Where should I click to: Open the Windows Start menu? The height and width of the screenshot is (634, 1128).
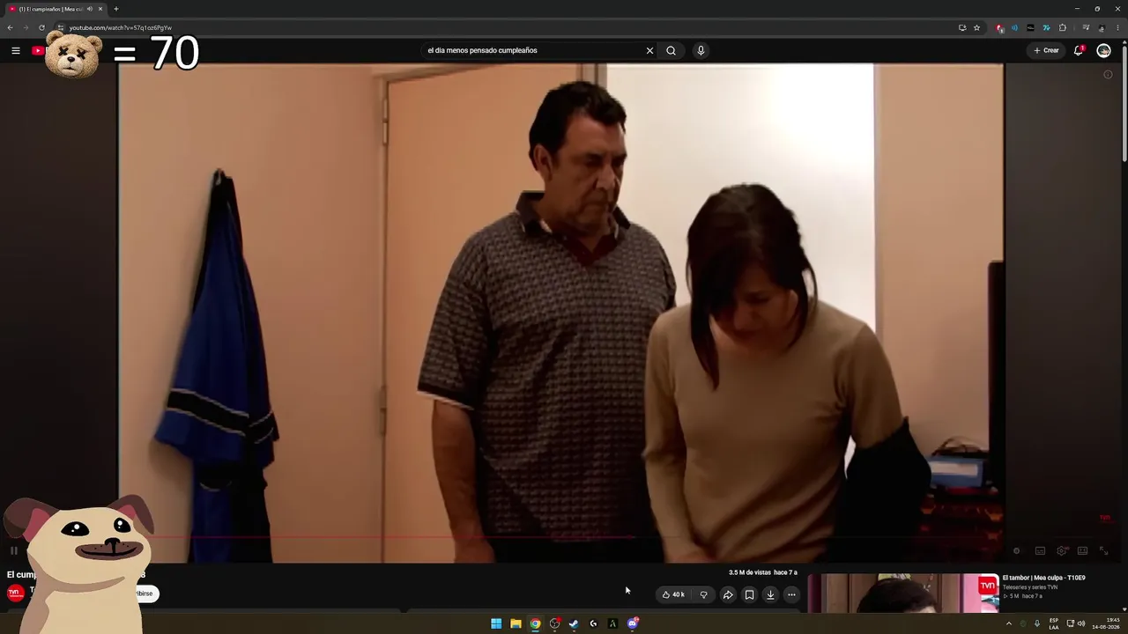click(x=496, y=623)
